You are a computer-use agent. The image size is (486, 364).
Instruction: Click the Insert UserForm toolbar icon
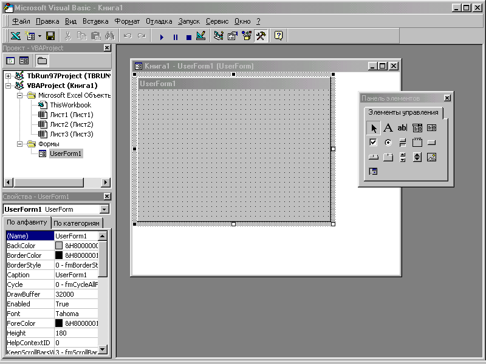(30, 36)
